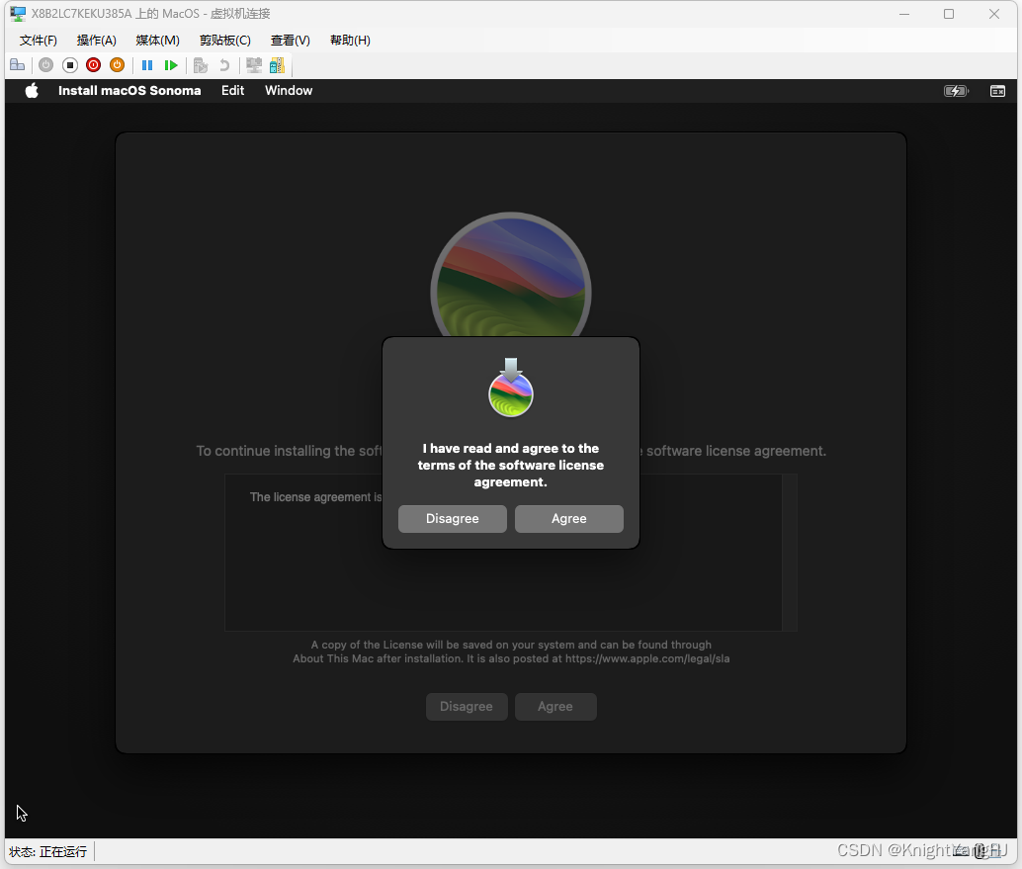Click the 'I have read and agree' message
1022x869 pixels.
pyautogui.click(x=511, y=466)
